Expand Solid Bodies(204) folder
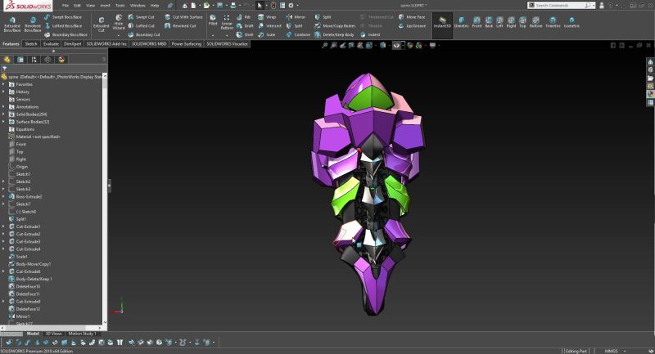Image resolution: width=655 pixels, height=354 pixels. (3, 114)
